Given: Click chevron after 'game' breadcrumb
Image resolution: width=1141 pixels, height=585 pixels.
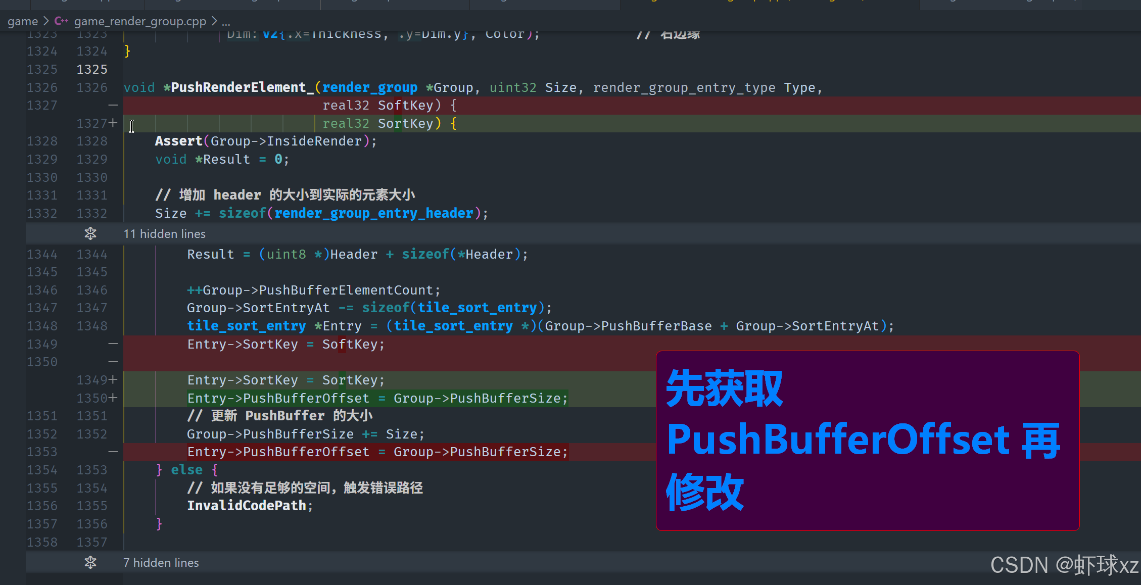Looking at the screenshot, I should pos(46,21).
